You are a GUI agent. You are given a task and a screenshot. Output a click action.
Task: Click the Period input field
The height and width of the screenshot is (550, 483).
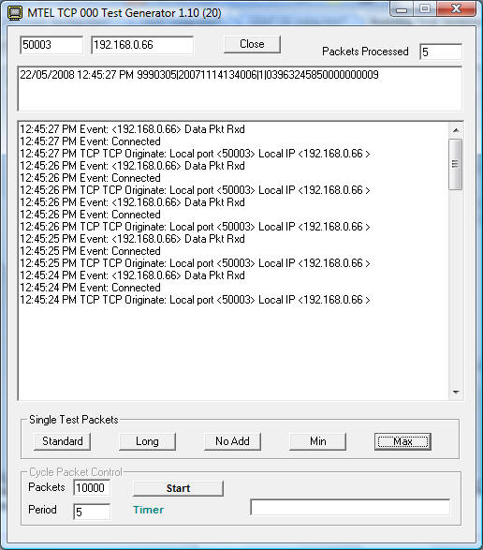pos(92,512)
